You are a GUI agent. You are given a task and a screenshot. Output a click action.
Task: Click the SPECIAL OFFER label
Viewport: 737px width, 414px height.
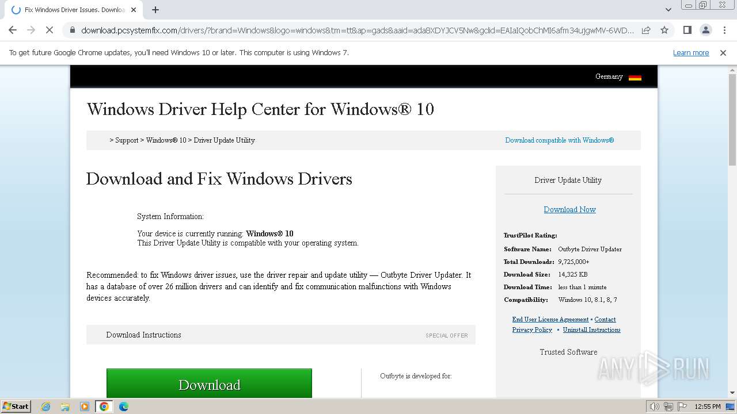[x=447, y=336]
